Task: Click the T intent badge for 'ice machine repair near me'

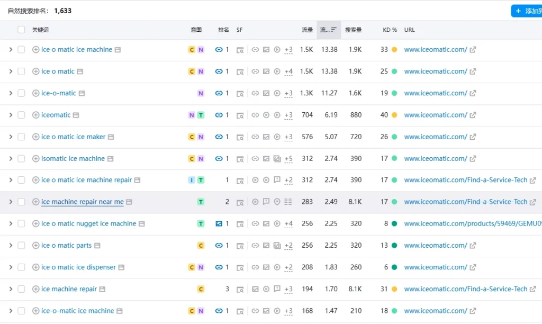Action: [201, 202]
